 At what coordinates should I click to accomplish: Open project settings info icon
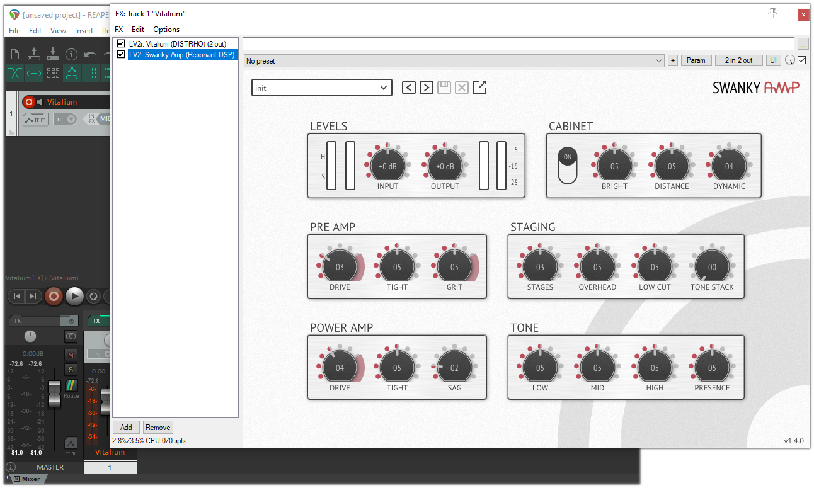[72, 54]
